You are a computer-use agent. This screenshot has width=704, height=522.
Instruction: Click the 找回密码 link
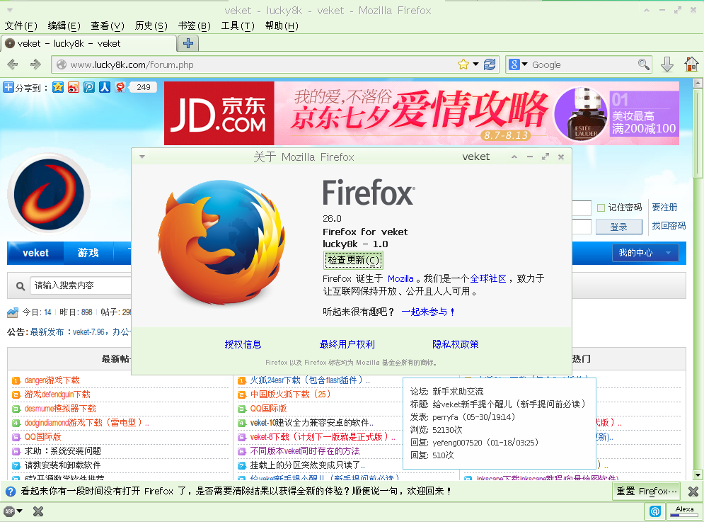pos(669,226)
